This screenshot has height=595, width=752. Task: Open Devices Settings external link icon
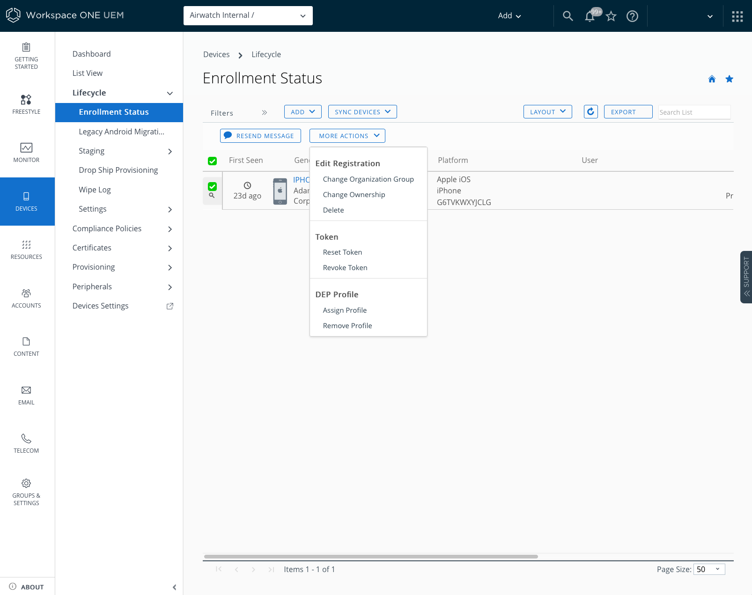[170, 306]
